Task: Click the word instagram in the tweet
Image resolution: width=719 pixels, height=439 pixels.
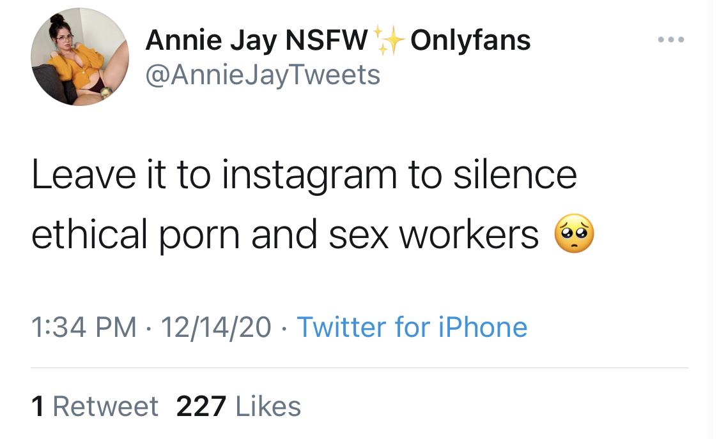Action: pos(309,176)
